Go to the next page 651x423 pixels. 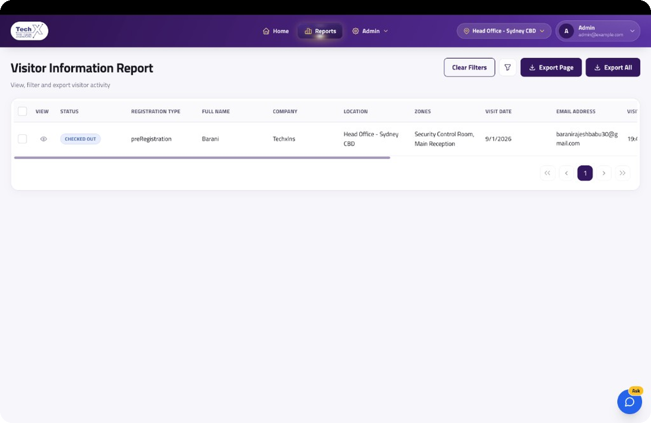click(604, 173)
